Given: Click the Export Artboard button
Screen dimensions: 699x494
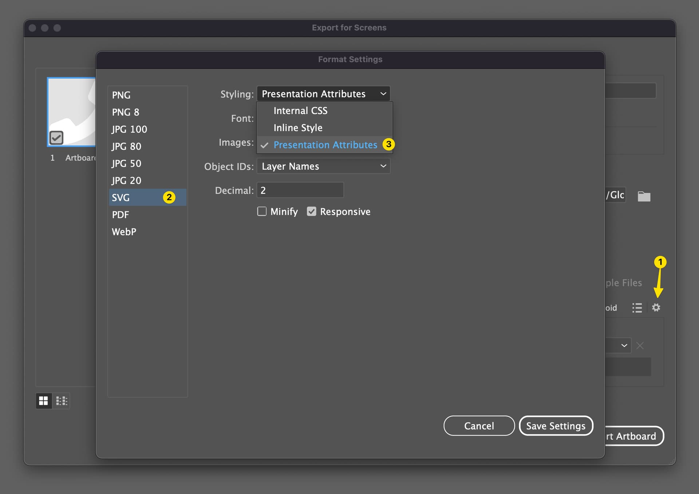Looking at the screenshot, I should click(634, 436).
